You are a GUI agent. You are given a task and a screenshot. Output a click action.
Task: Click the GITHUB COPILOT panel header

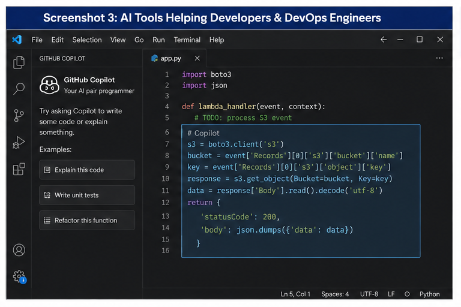pos(62,59)
